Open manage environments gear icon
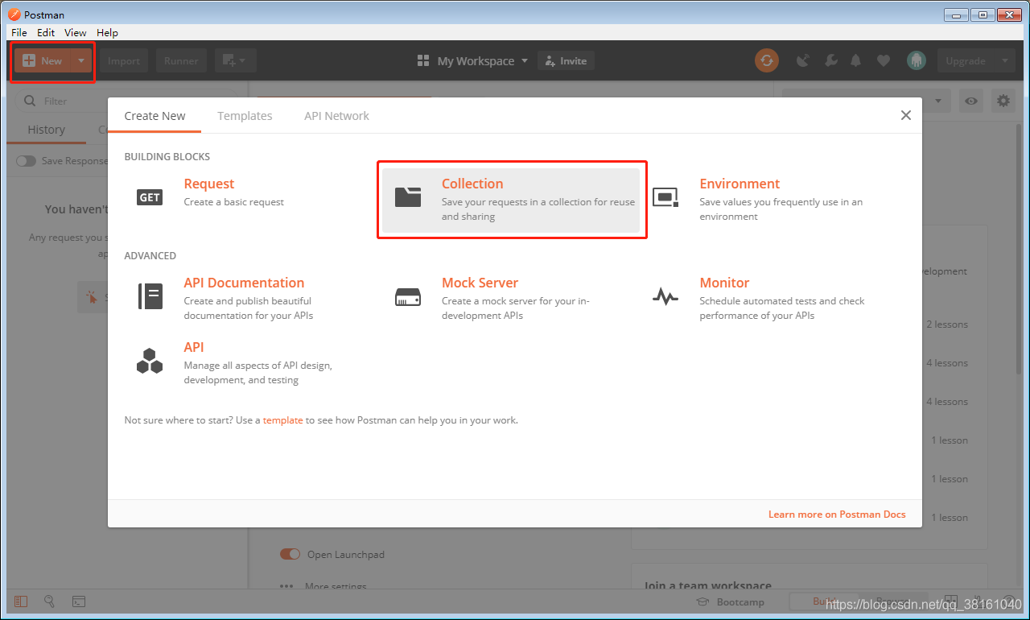Image resolution: width=1030 pixels, height=620 pixels. coord(1003,101)
